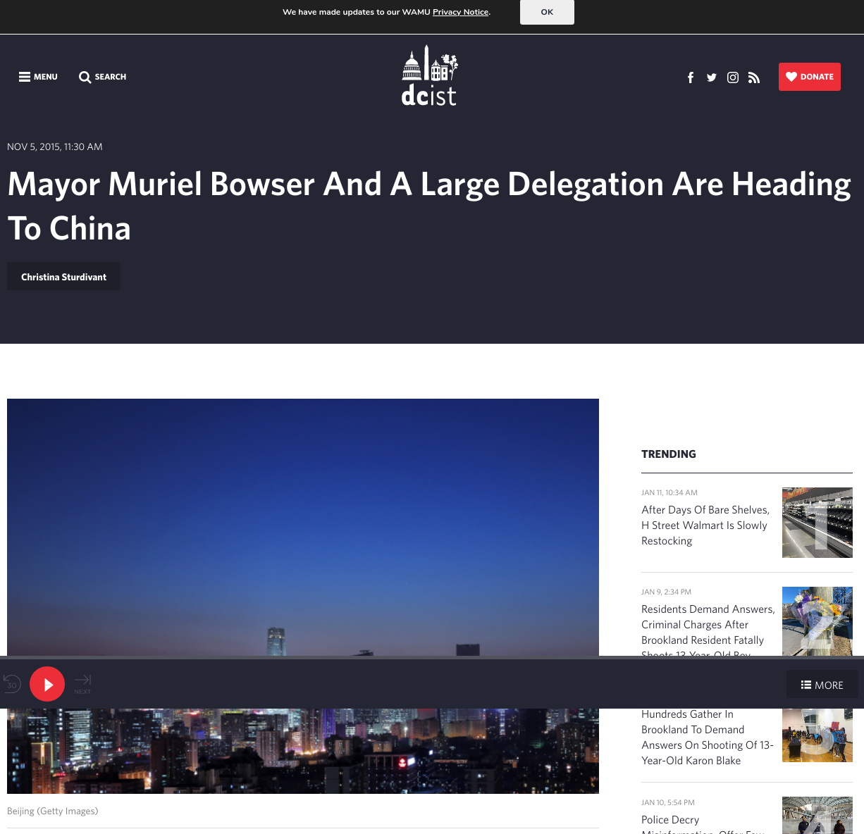Click the article headline about Mayor Bowser

point(429,206)
